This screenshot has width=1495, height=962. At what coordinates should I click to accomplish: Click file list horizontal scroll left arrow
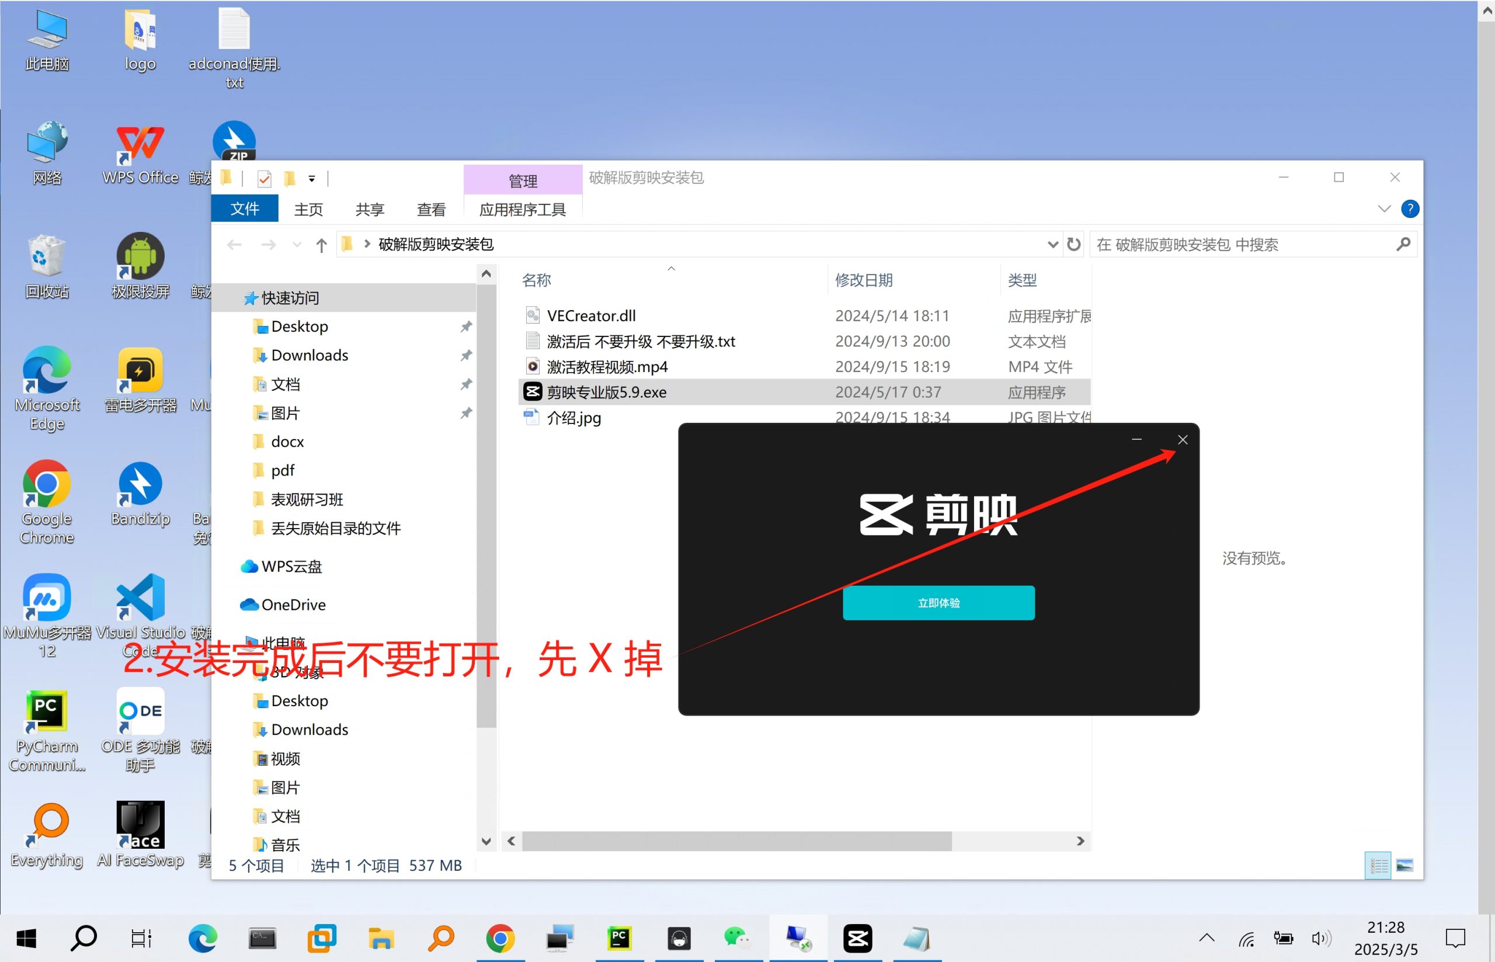(x=512, y=842)
